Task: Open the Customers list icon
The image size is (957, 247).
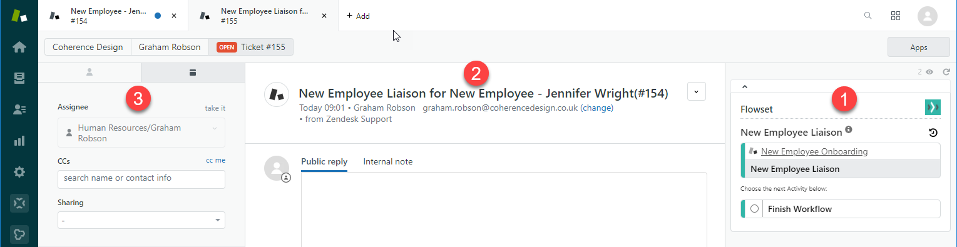Action: point(19,109)
